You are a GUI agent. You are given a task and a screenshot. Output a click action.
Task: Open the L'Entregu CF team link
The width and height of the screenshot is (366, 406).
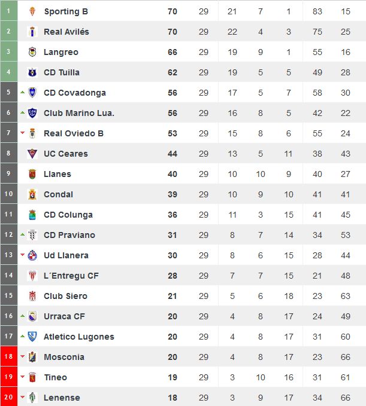(71, 276)
